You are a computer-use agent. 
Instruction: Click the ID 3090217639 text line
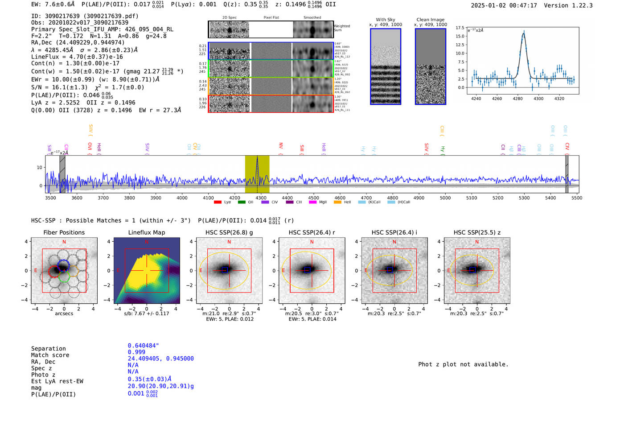pyautogui.click(x=85, y=16)
